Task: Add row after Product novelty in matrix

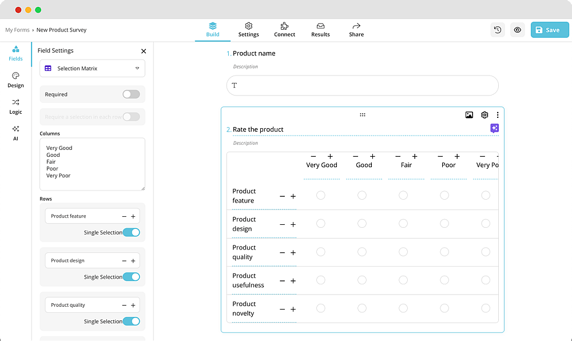Action: click(293, 310)
